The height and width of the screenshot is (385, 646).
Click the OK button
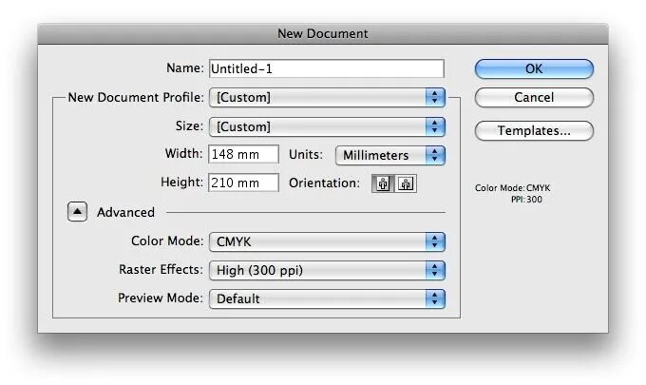(x=534, y=68)
